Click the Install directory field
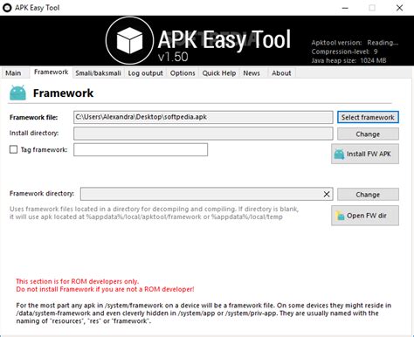Screen dimensions: 414x337 point(204,134)
